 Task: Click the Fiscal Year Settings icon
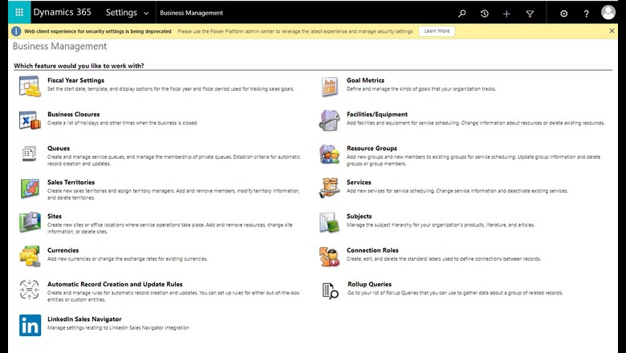(30, 86)
